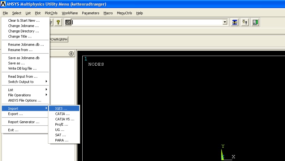Open the MenuCtrls menu
Image resolution: width=285 pixels, height=161 pixels.
124,13
